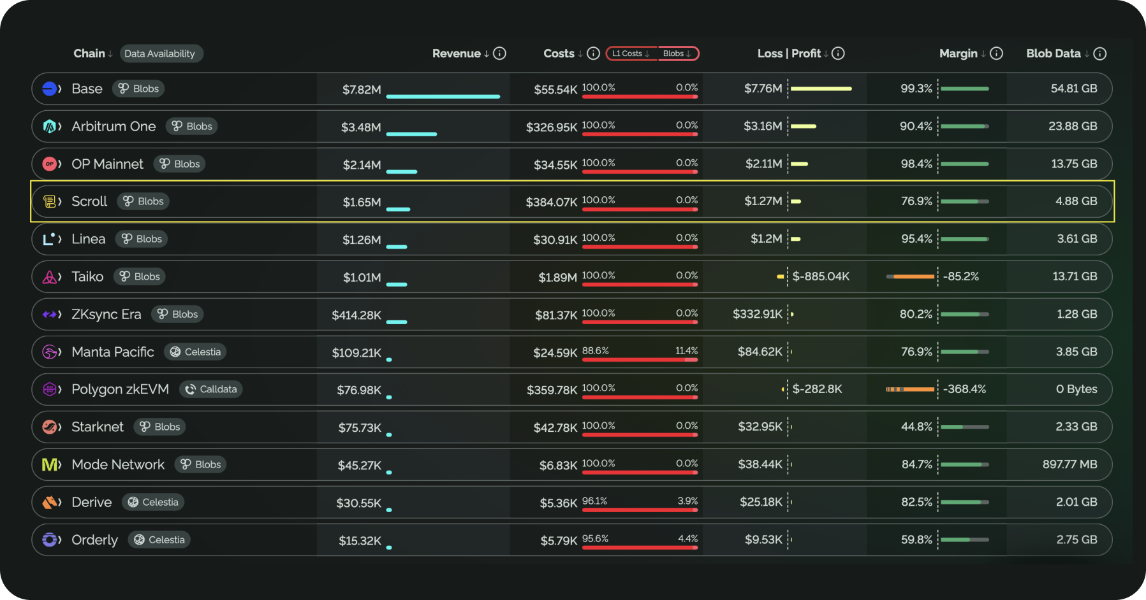Viewport: 1146px width, 600px height.
Task: Toggle the L1 Costs sort pill
Action: tap(631, 54)
